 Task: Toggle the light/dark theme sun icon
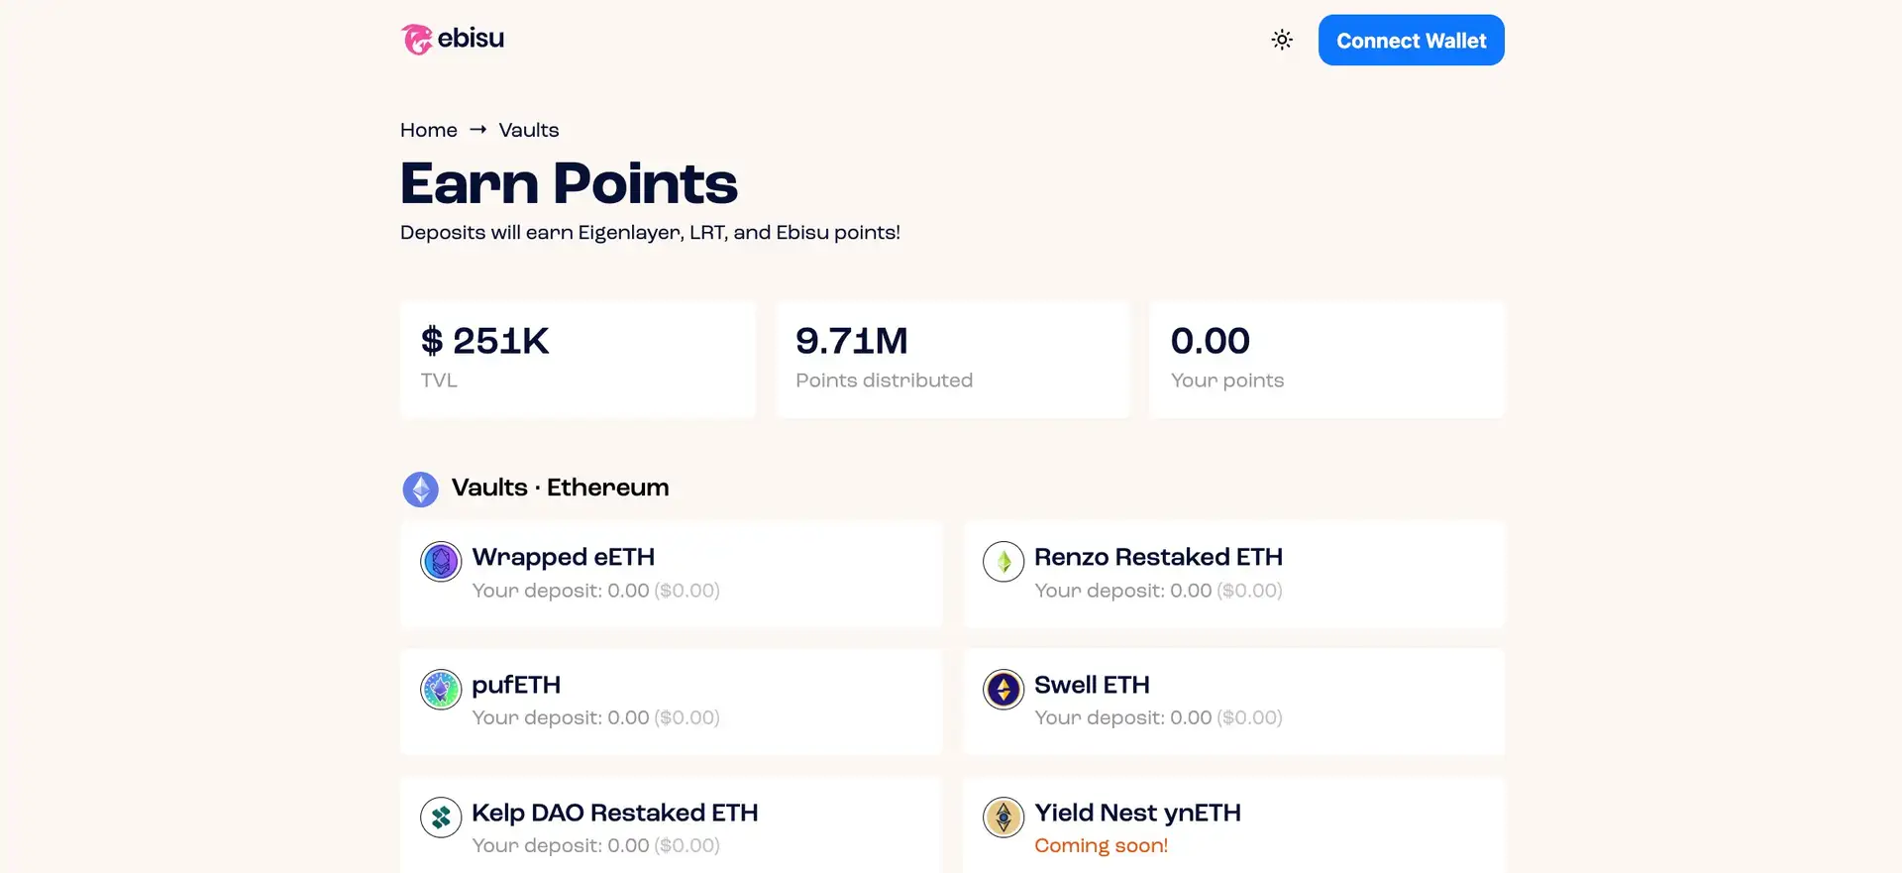[1282, 40]
